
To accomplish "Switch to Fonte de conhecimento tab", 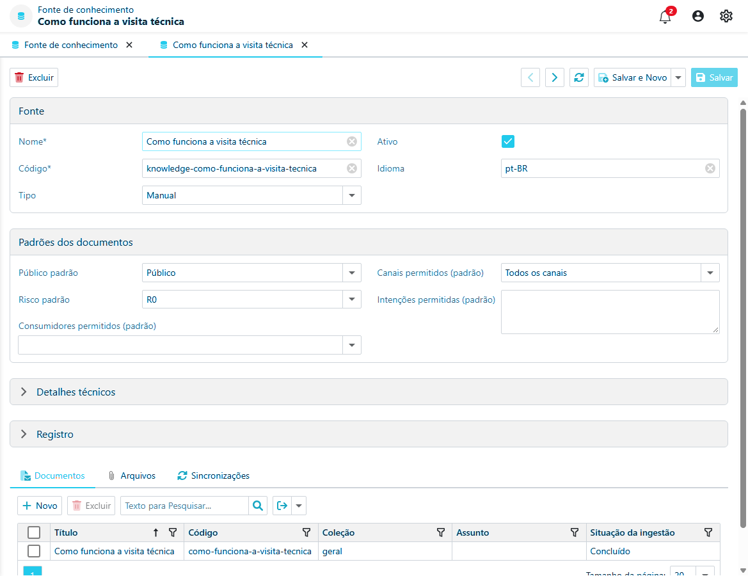I will tap(70, 45).
